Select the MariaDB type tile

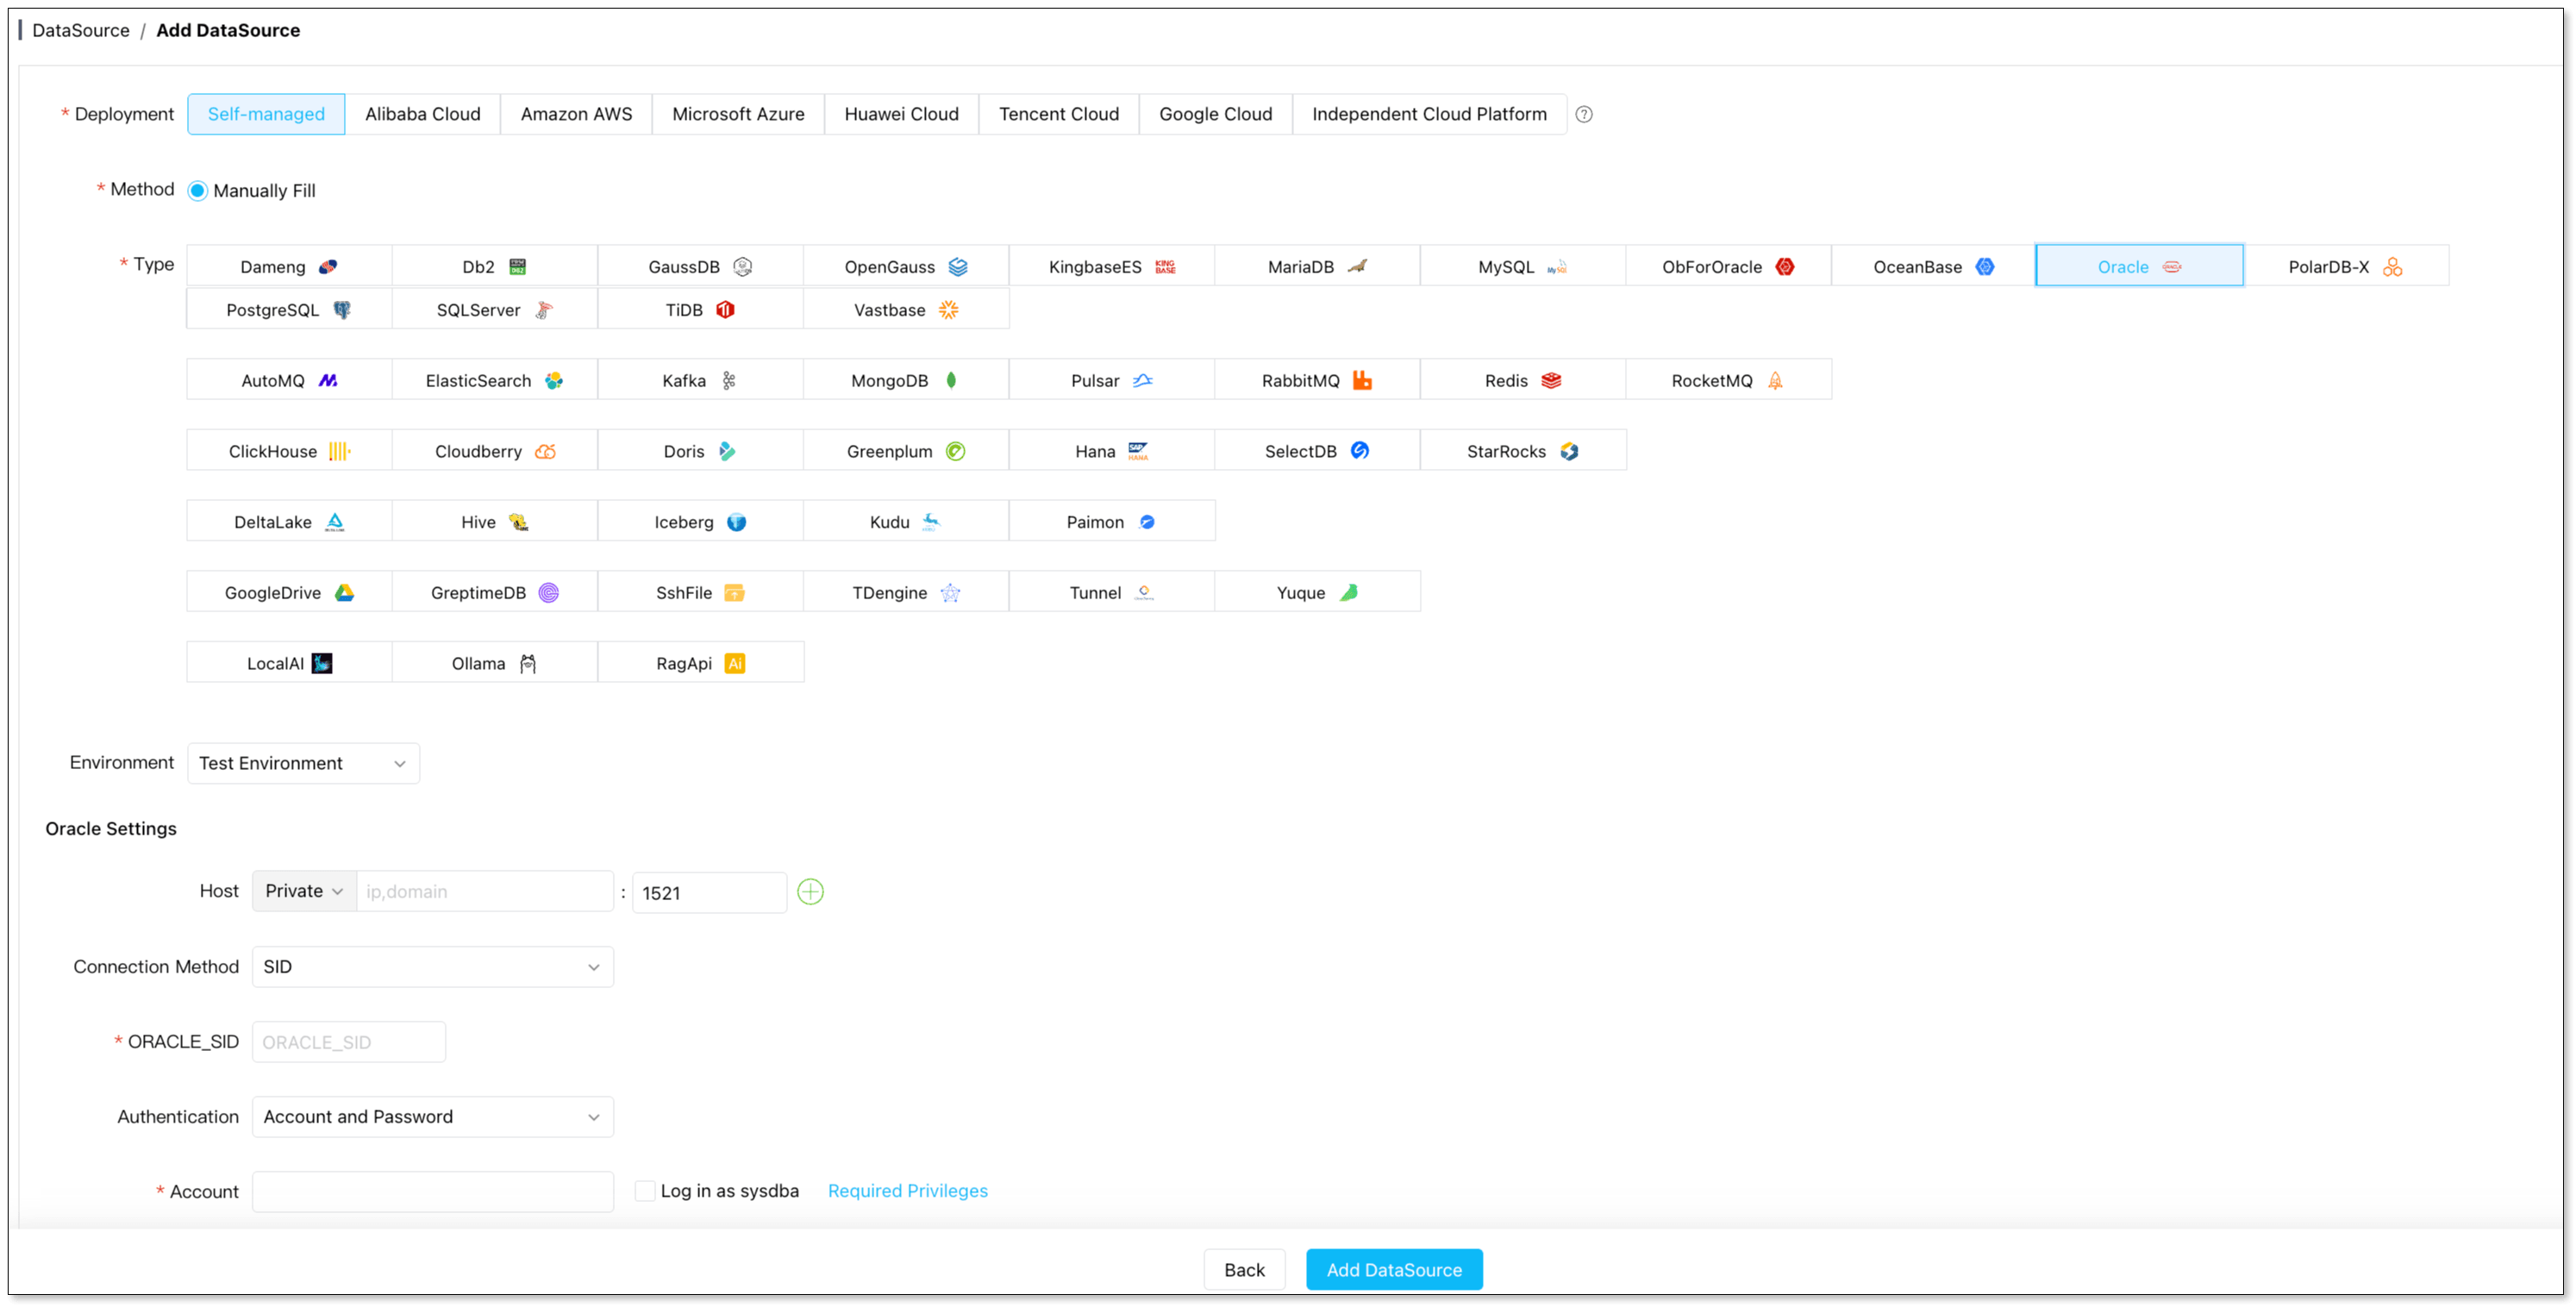(x=1317, y=266)
